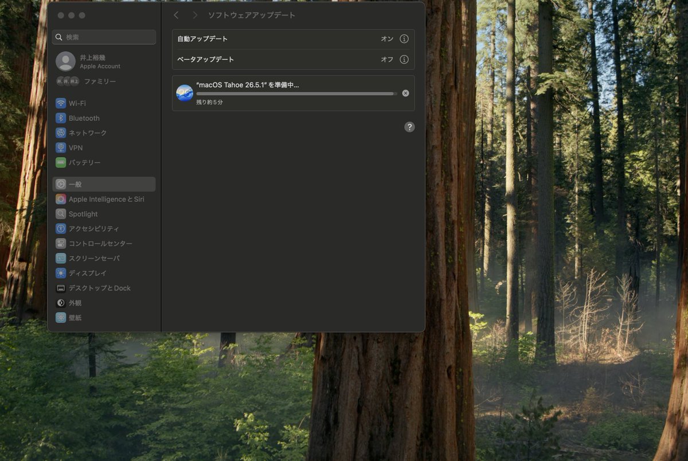
Task: Open the スクリーンセーバ icon
Action: (61, 259)
